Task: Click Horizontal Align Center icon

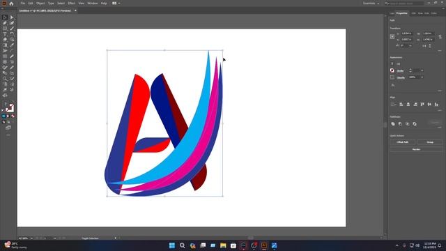Action: (x=408, y=105)
